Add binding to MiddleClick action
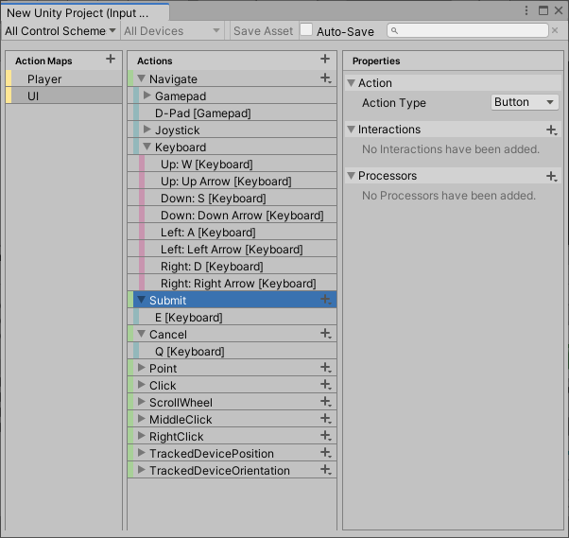Image resolution: width=569 pixels, height=538 pixels. pos(325,419)
